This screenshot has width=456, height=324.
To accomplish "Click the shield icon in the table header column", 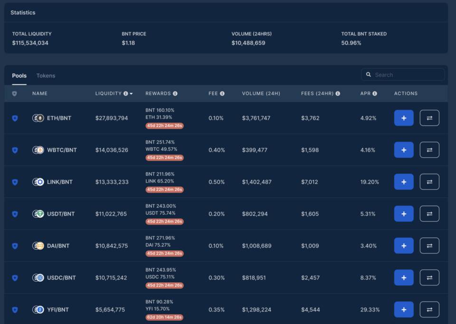I will (15, 93).
